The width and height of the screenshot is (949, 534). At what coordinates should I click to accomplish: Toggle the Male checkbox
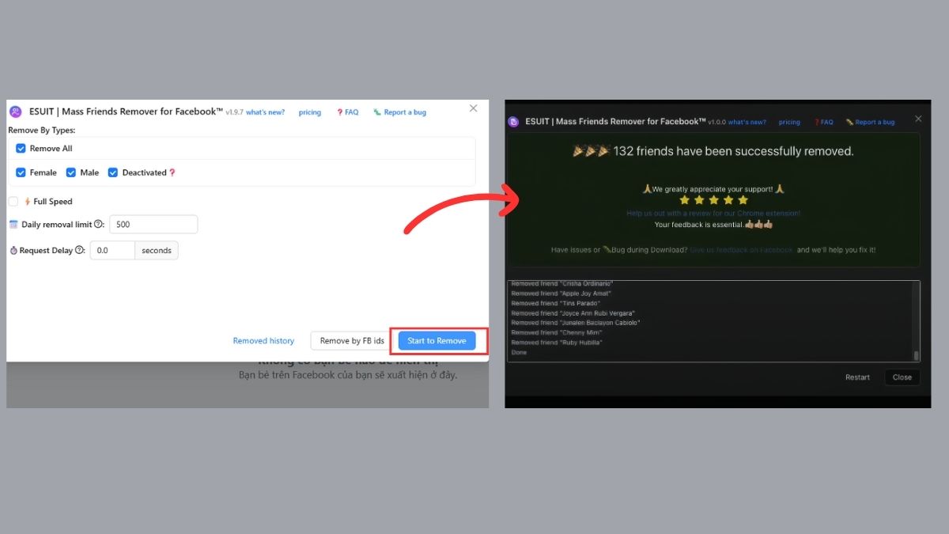pos(71,172)
